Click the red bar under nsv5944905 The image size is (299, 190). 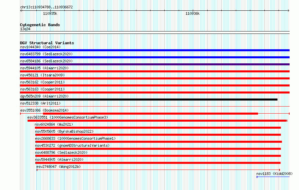click(158, 163)
